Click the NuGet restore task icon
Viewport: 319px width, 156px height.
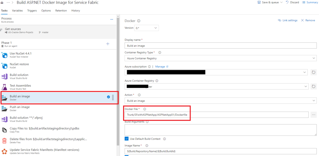[x=4, y=66]
